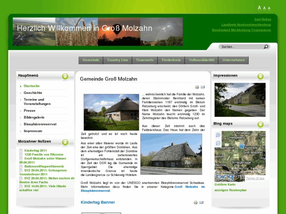Open the Presse menu entry
This screenshot has height=214, width=286.
point(30,111)
